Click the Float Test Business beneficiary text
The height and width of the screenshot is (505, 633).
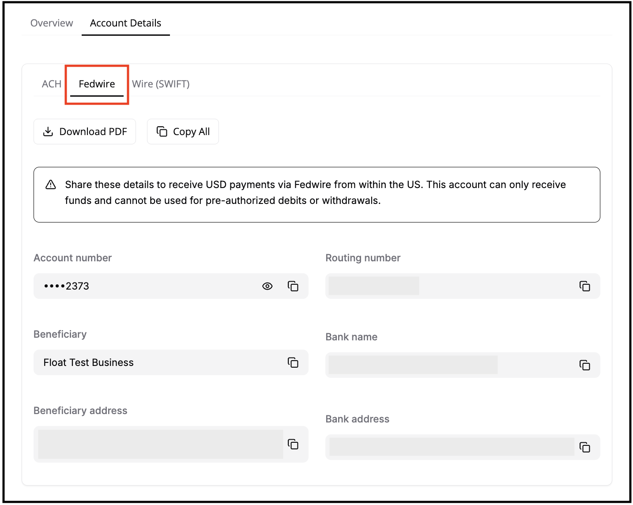pos(88,362)
